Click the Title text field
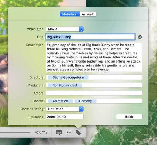 point(90,37)
